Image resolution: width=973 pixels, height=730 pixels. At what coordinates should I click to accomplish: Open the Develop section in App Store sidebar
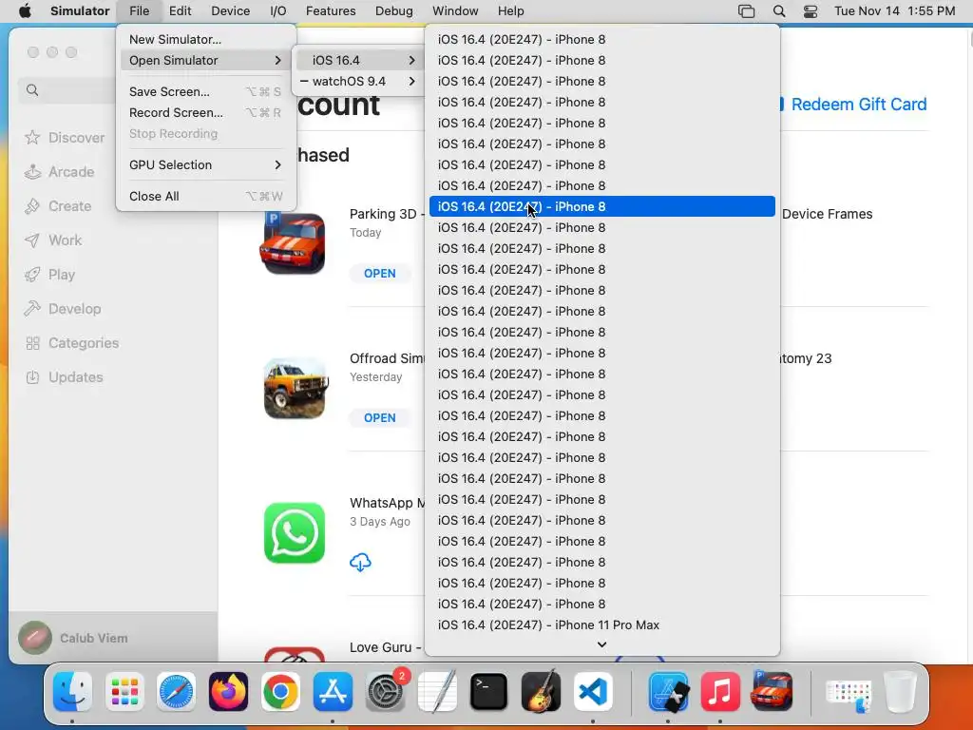coord(62,309)
